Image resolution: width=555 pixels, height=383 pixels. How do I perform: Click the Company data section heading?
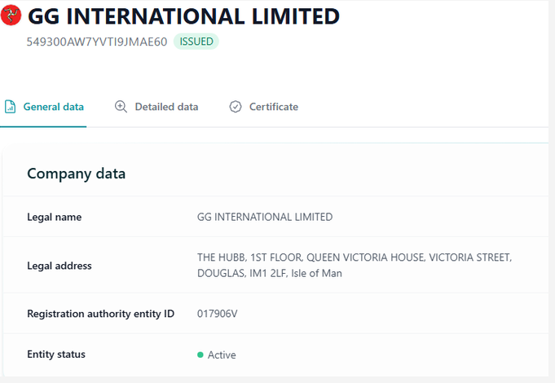[76, 174]
